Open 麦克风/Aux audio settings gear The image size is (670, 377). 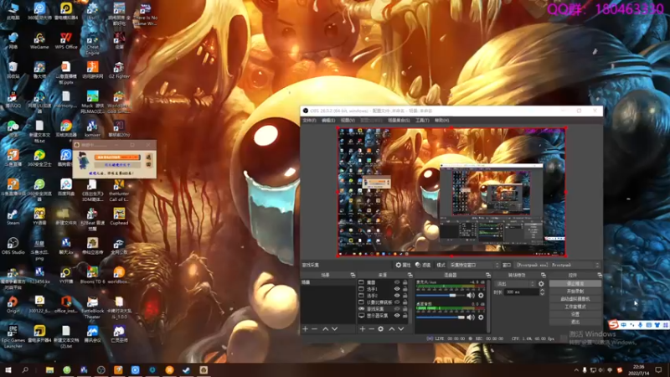tap(481, 296)
